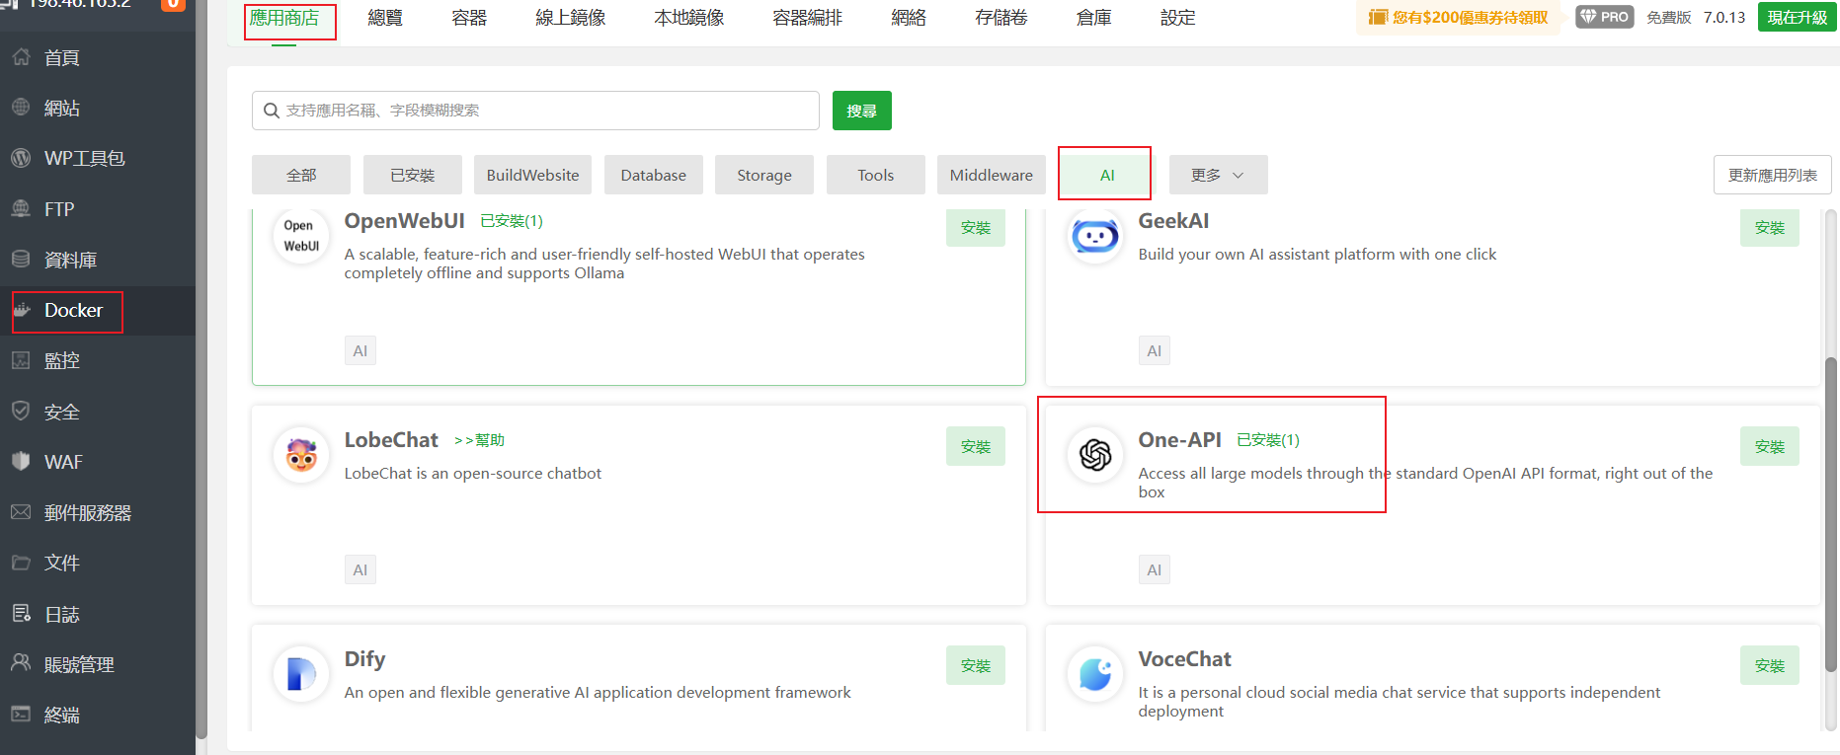This screenshot has height=755, width=1840.
Task: Click the 終端 terminal icon
Action: [21, 715]
